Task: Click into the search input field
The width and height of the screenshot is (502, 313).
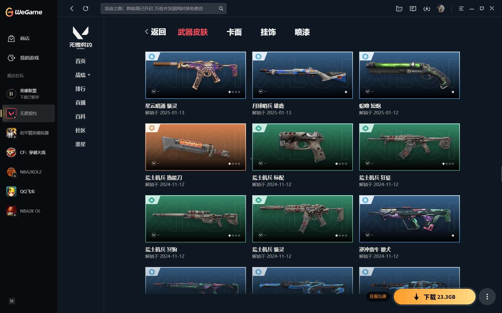Action: (x=160, y=9)
